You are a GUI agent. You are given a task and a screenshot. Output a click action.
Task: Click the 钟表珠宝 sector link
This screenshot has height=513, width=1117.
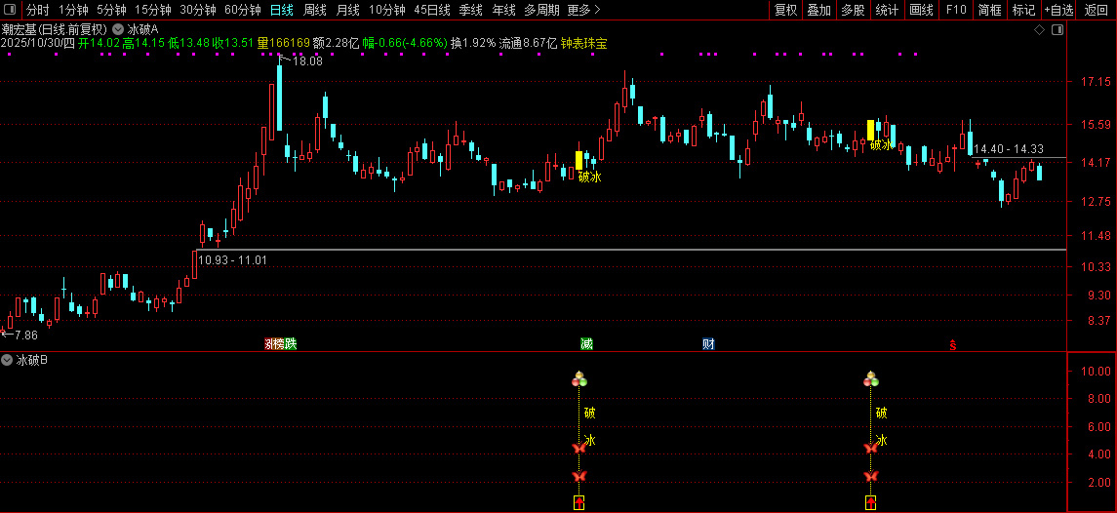[x=584, y=43]
